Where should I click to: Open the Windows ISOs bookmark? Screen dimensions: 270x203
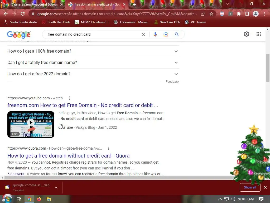click(x=167, y=22)
